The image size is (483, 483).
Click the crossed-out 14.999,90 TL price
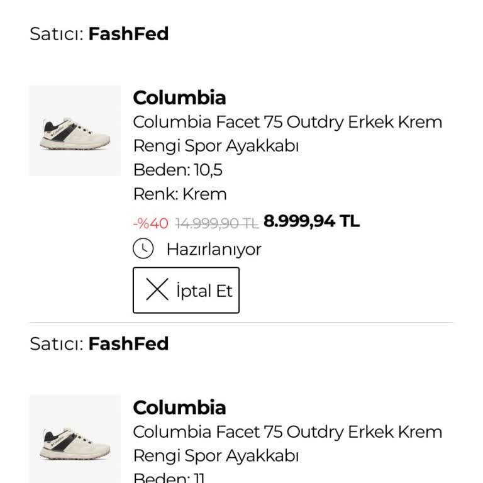click(x=216, y=223)
